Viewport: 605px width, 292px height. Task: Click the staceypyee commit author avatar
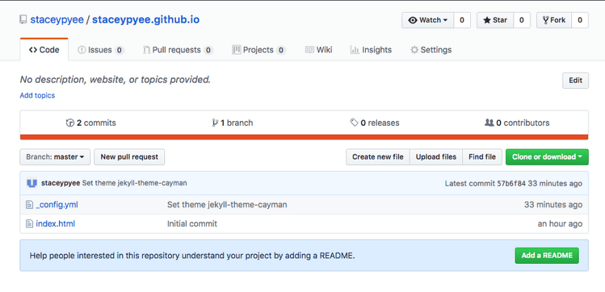coord(32,183)
